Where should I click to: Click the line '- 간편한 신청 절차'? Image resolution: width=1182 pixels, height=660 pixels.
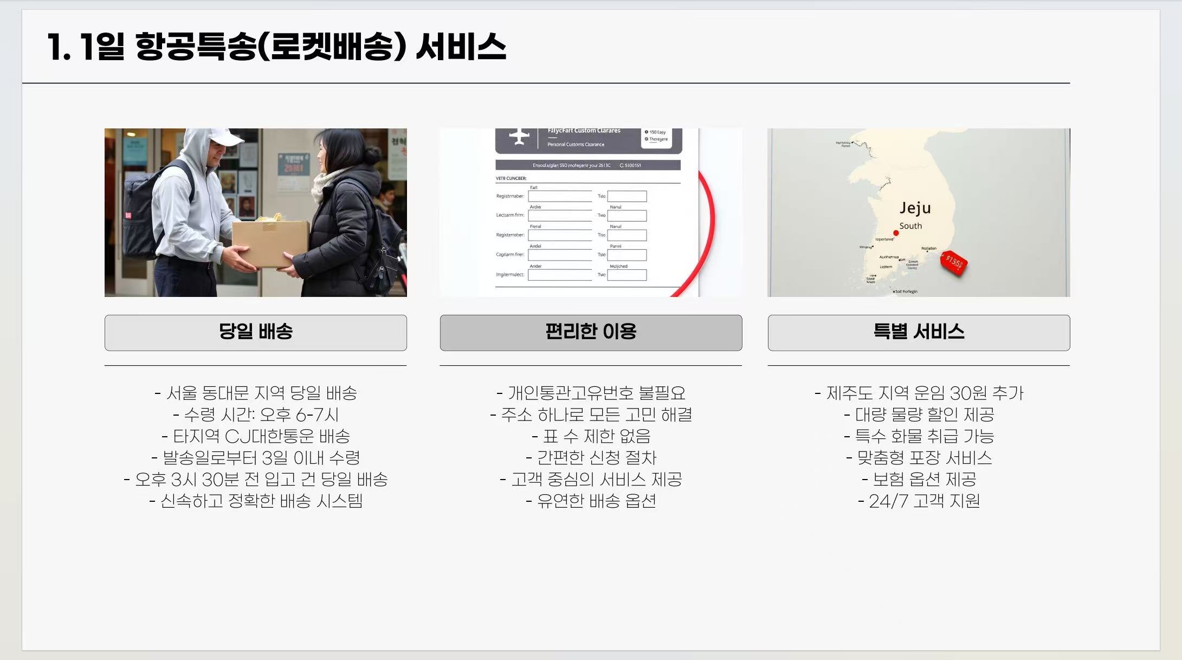(x=591, y=458)
